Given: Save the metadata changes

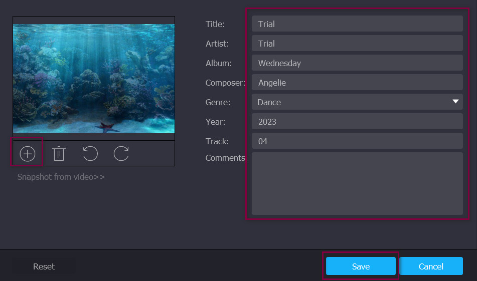Looking at the screenshot, I should 361,266.
